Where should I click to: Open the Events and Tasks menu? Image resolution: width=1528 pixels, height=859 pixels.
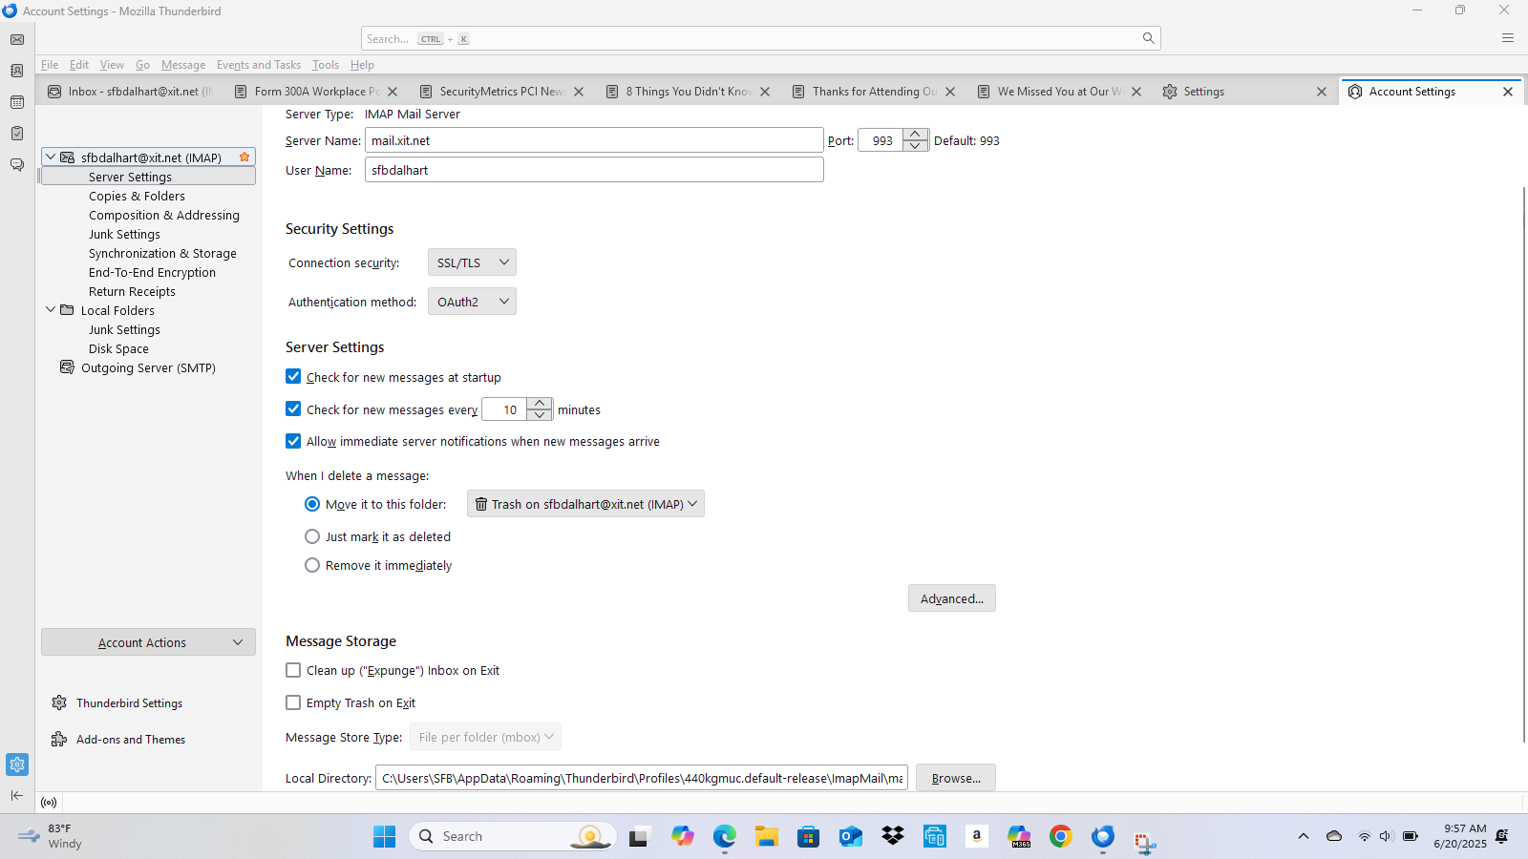point(259,65)
